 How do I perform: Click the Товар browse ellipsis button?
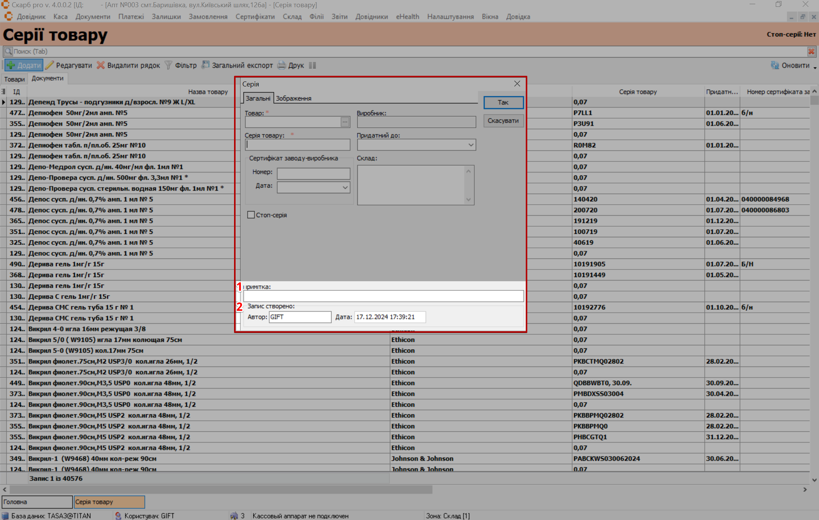(x=344, y=122)
